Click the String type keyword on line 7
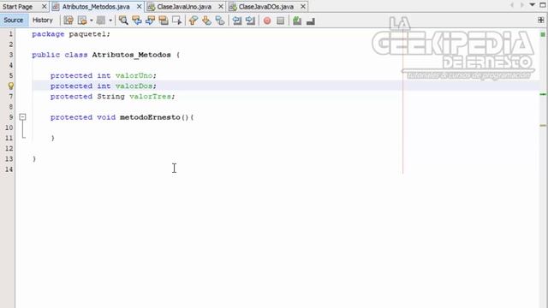The height and width of the screenshot is (308, 548). (x=110, y=97)
